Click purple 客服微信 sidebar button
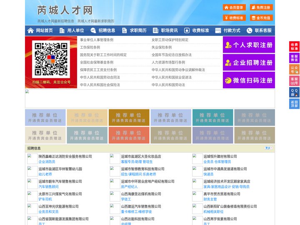The image size is (300, 225). [x=294, y=58]
